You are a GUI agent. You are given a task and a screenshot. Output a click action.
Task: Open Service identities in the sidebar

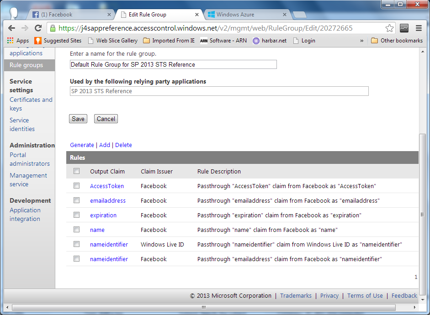[x=22, y=125]
